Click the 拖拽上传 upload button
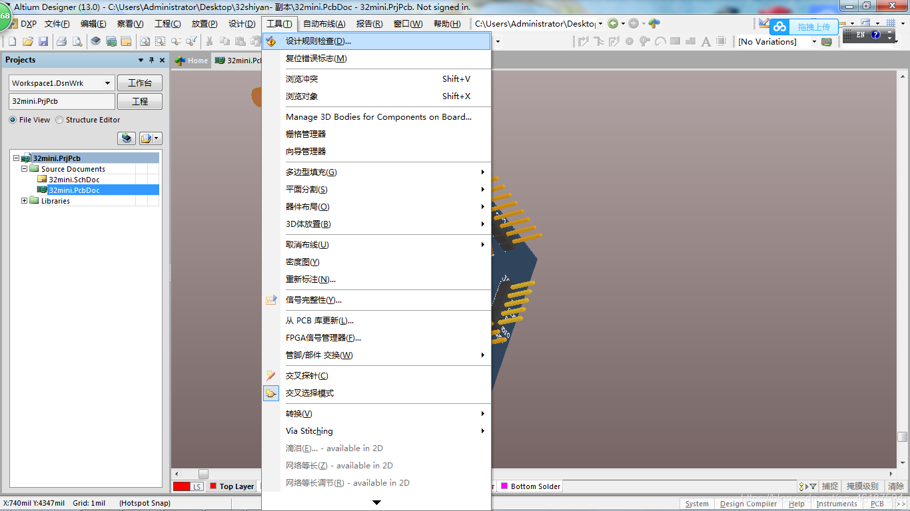Screen dimensions: 910x511 804,27
